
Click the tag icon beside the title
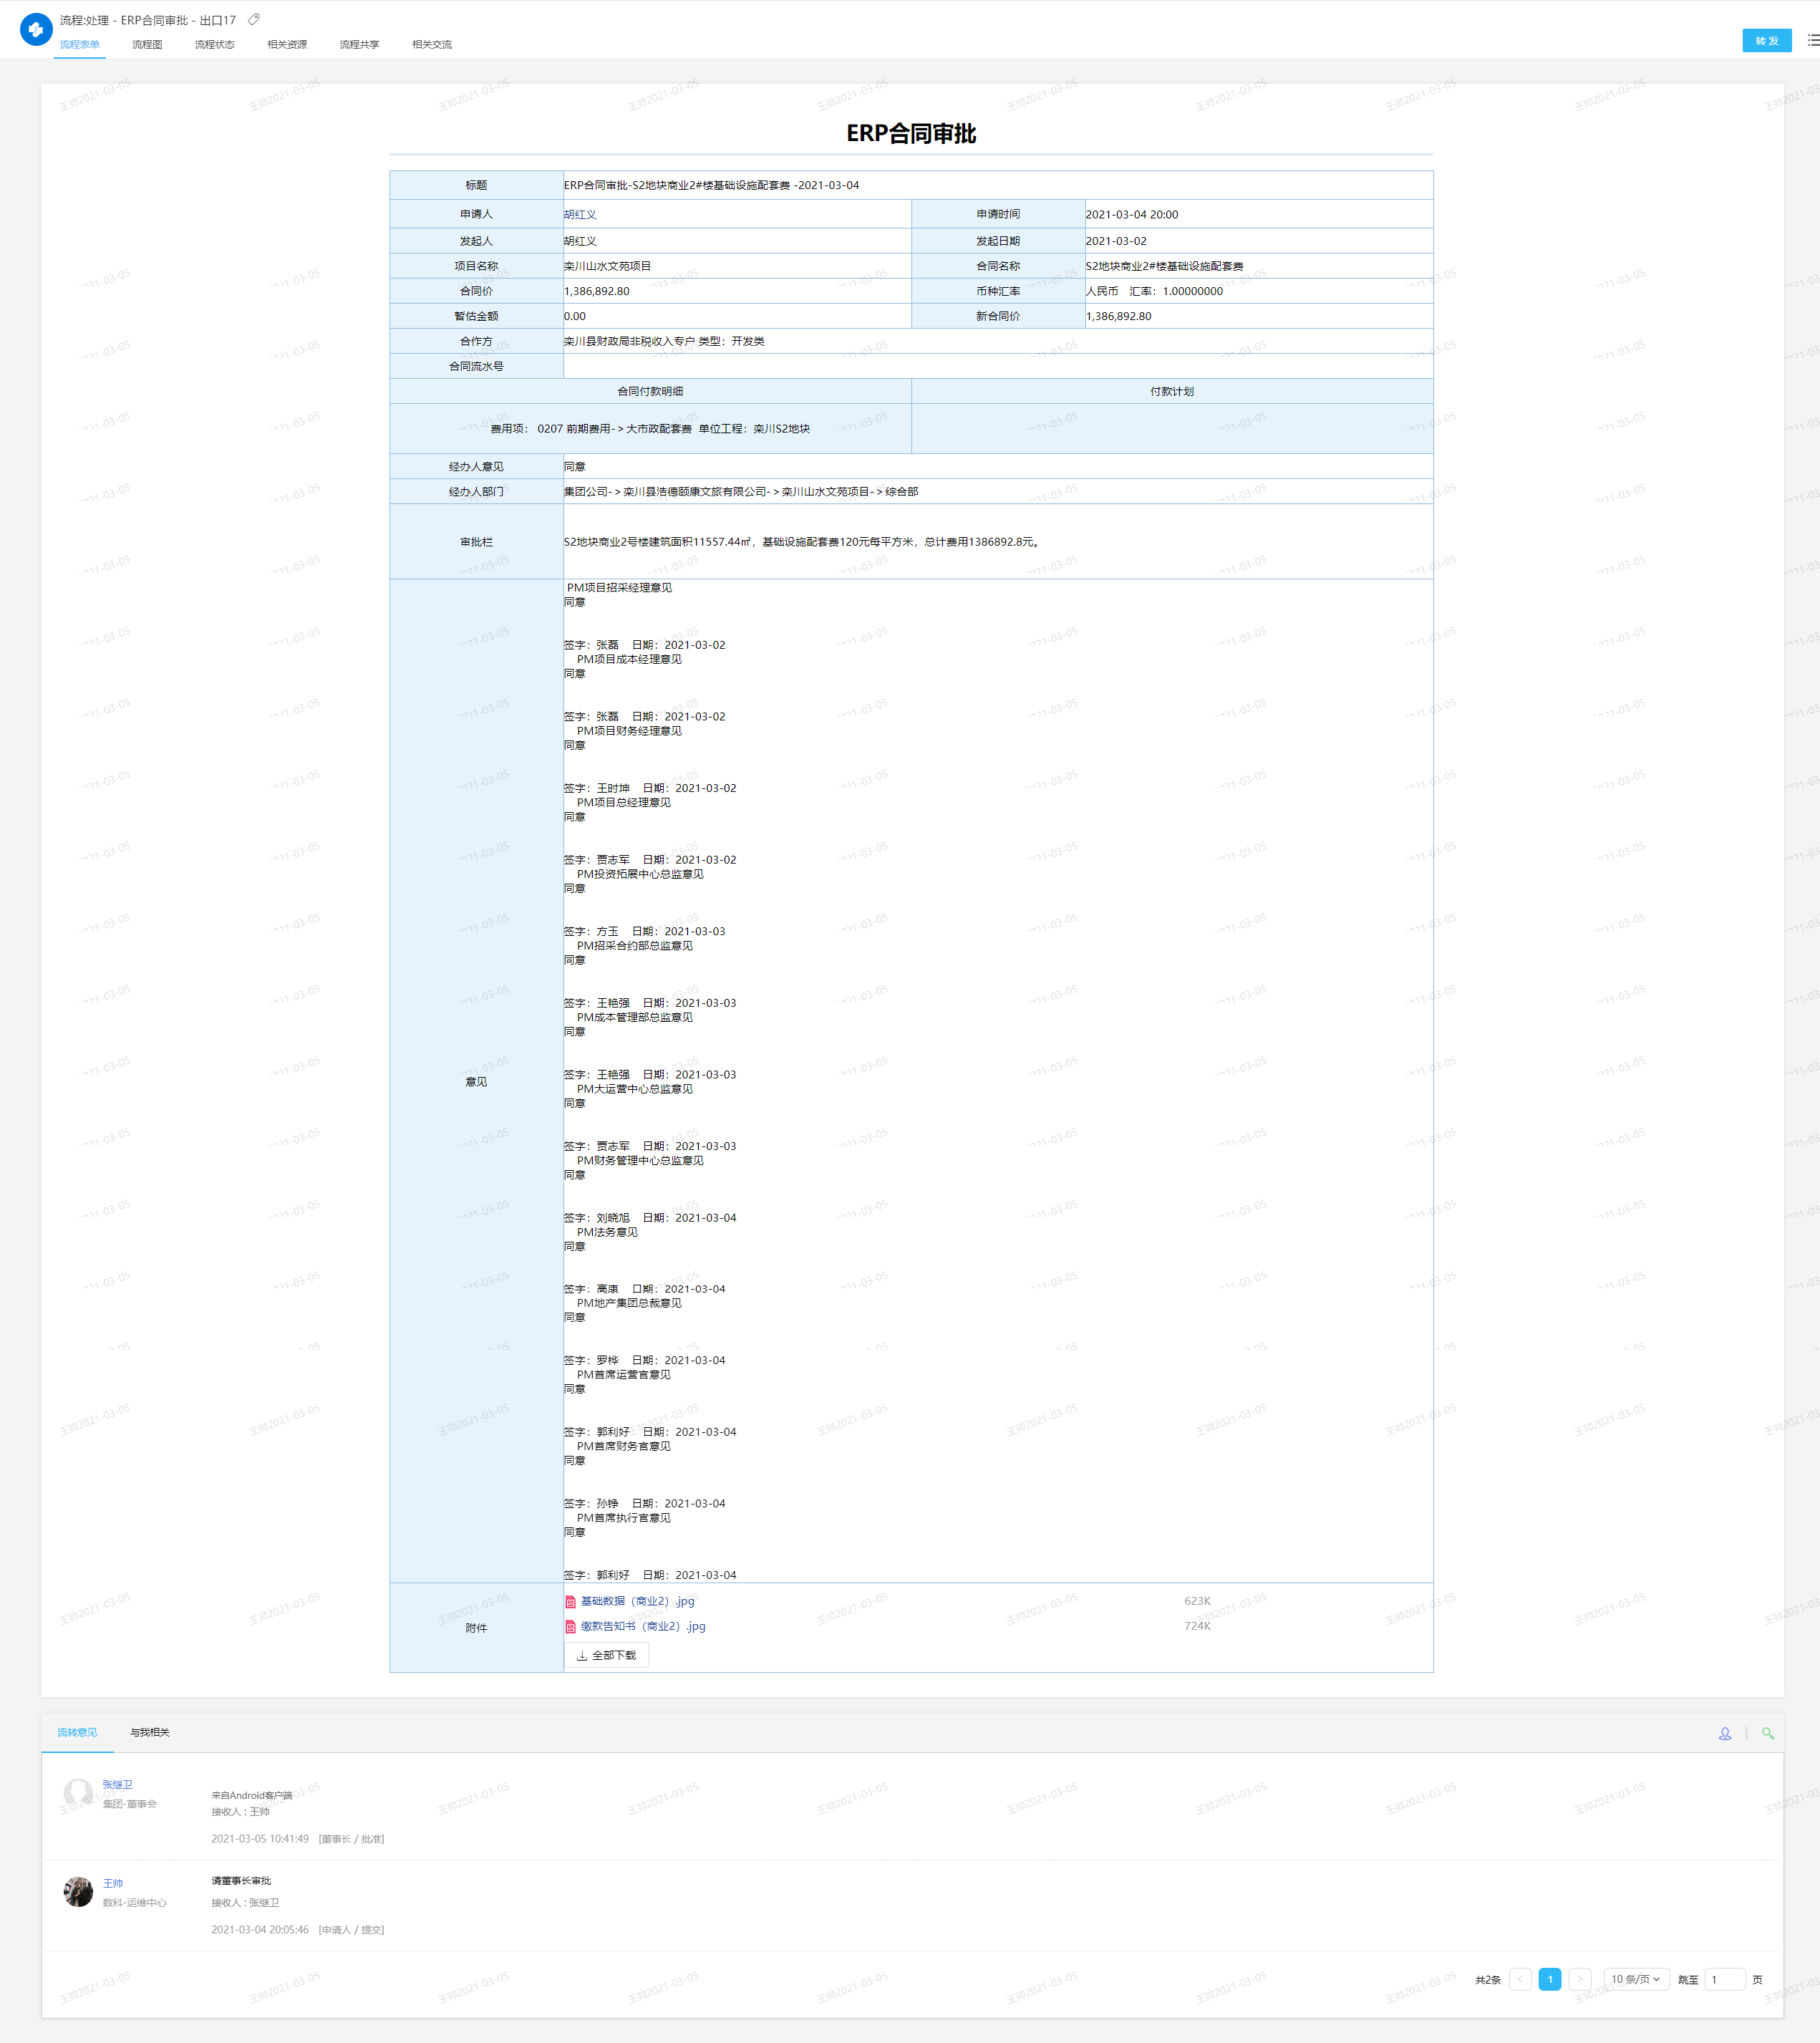(x=254, y=20)
